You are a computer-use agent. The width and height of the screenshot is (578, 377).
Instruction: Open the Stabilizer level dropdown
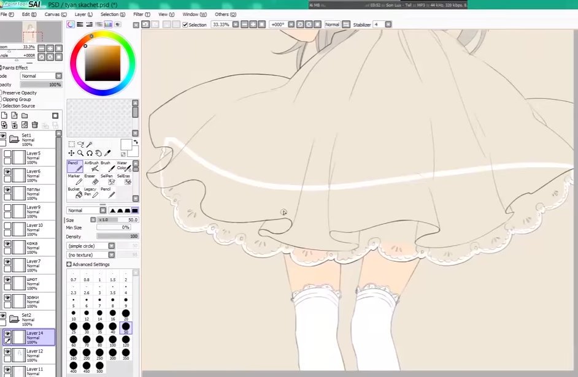(x=387, y=25)
